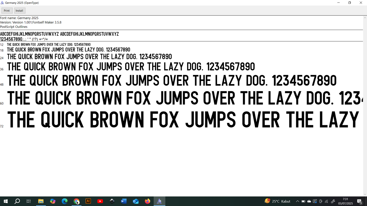Open File Explorer from the taskbar
Image resolution: width=367 pixels, height=206 pixels.
41,201
